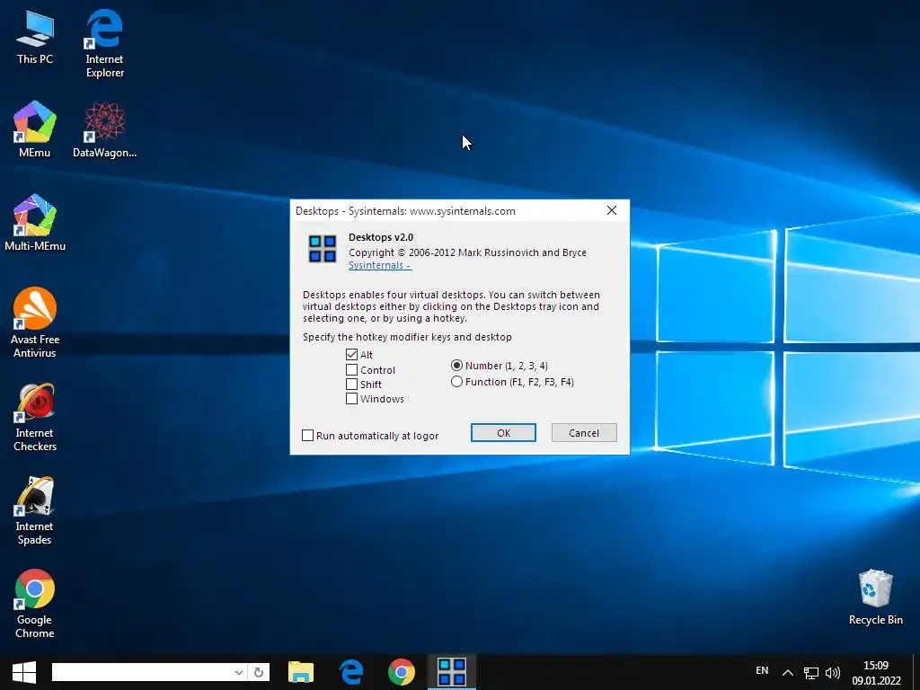Switch the EN input language indicator
This screenshot has width=920, height=690.
coord(762,670)
